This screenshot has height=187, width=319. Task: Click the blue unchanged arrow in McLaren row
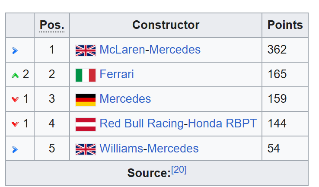[15, 51]
